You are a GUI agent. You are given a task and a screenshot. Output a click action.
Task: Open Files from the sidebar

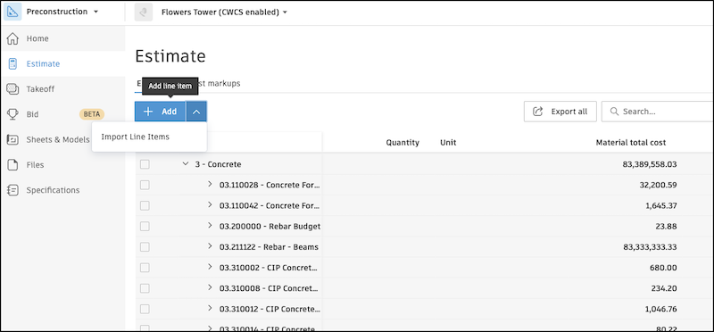point(35,165)
